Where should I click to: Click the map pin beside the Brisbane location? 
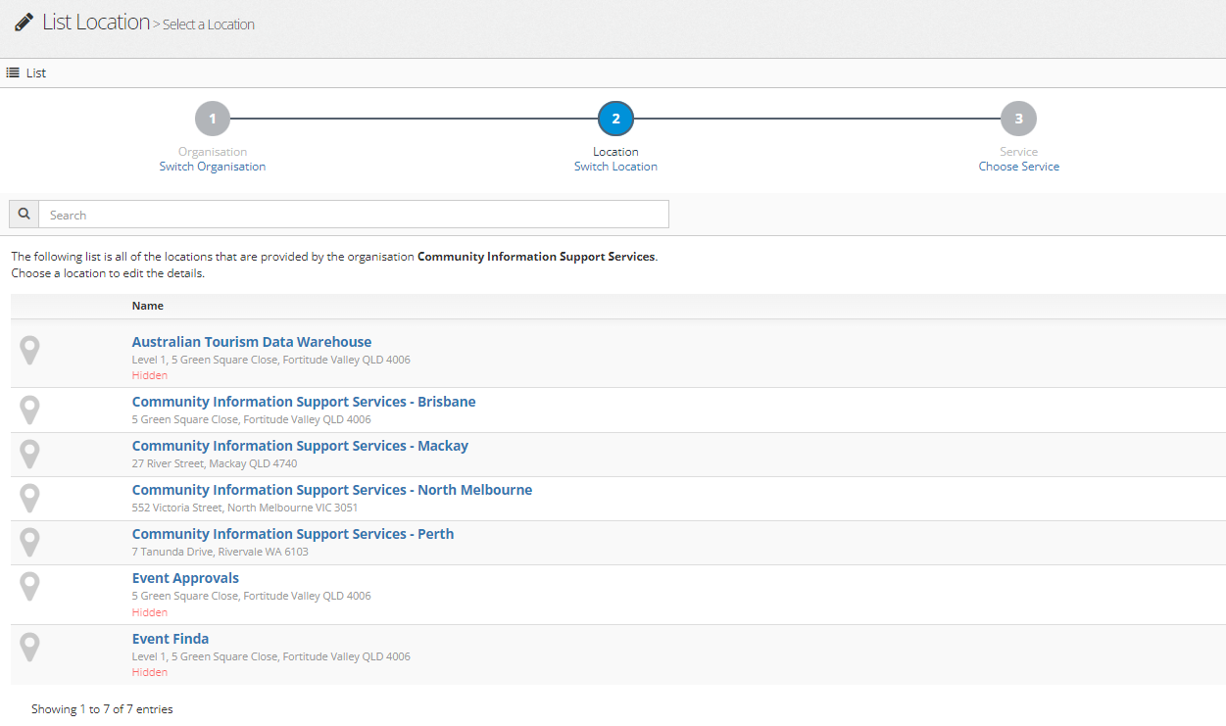tap(30, 410)
